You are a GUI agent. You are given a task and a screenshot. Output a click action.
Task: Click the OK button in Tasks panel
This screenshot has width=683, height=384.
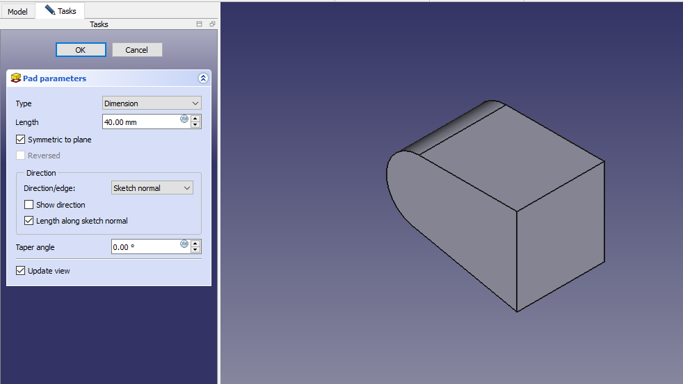point(81,49)
